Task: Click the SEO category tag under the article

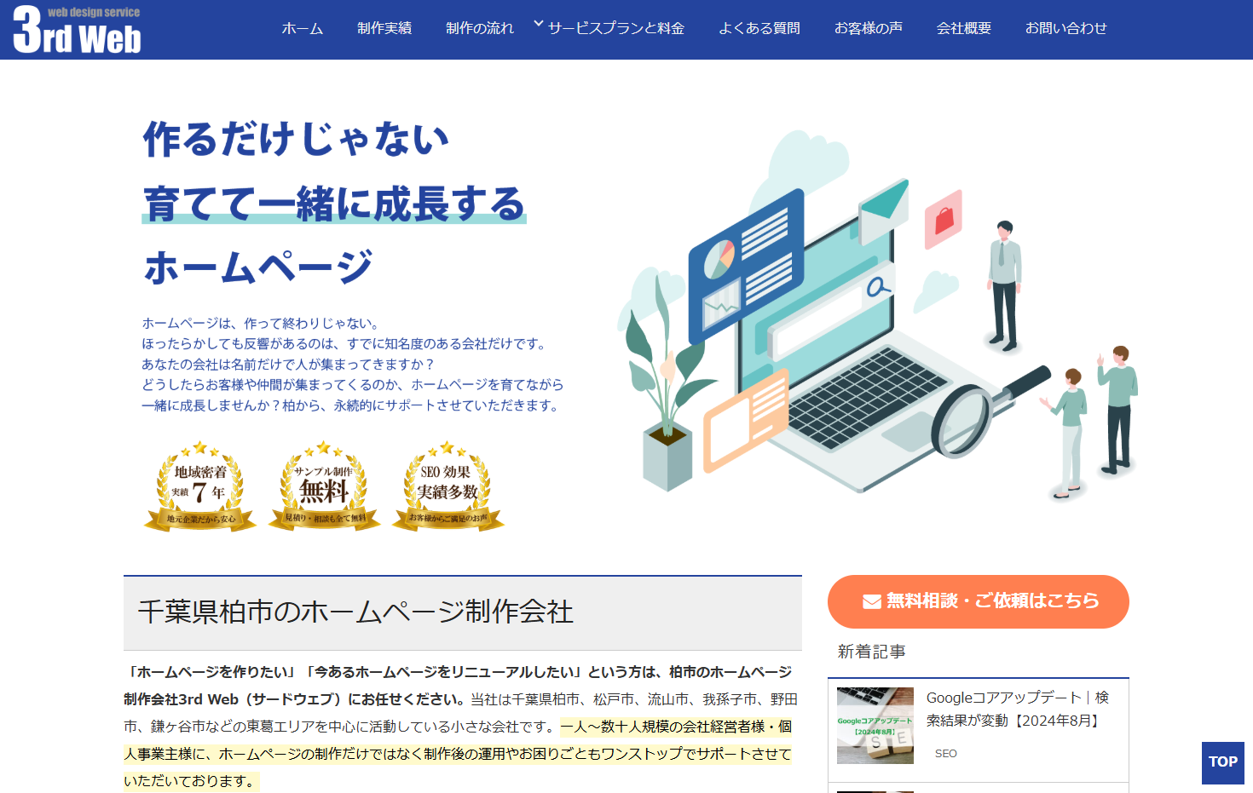Action: 945,754
